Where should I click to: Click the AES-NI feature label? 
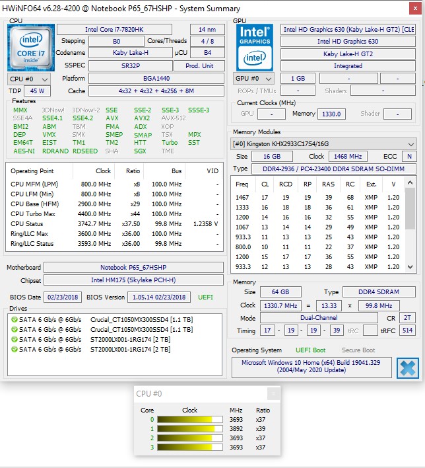pyautogui.click(x=24, y=151)
